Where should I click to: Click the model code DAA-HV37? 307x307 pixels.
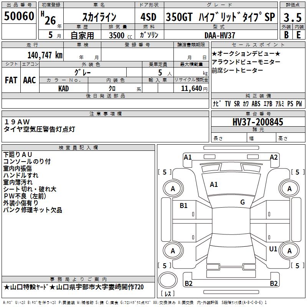click(220, 35)
